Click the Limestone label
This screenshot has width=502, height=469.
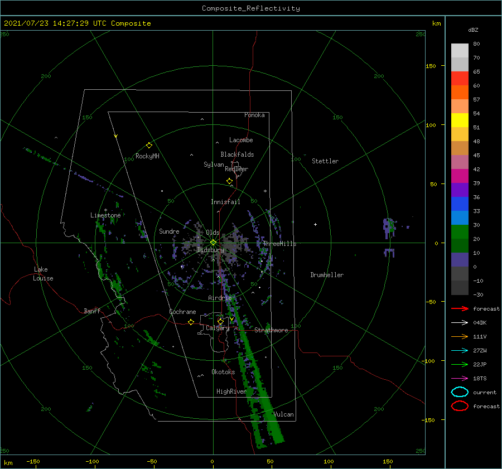click(x=105, y=215)
